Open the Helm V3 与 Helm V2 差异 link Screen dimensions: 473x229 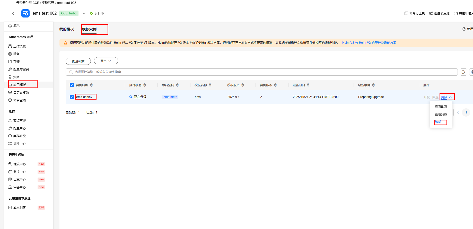pyautogui.click(x=369, y=43)
